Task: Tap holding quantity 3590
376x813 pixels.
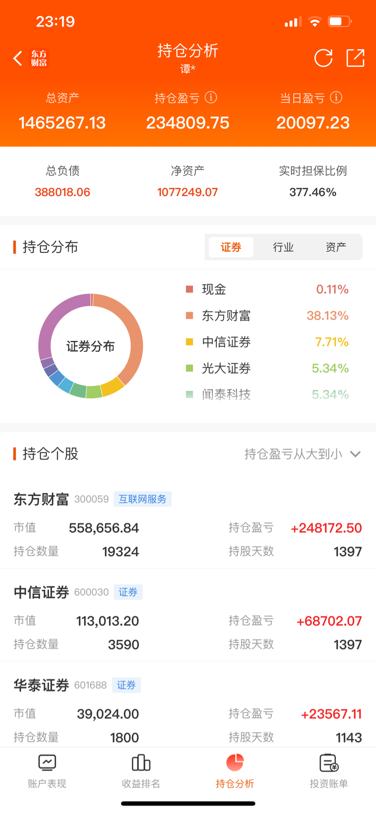Action: tap(123, 645)
